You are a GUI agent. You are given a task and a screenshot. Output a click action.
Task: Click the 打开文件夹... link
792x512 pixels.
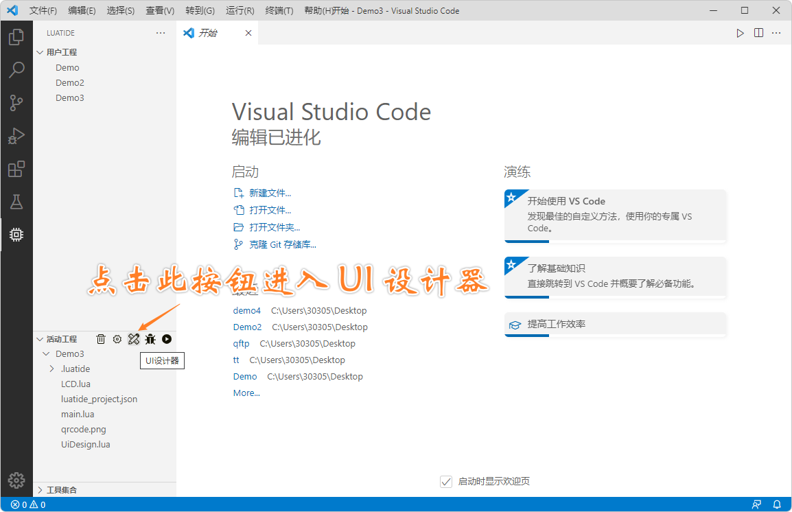point(275,227)
